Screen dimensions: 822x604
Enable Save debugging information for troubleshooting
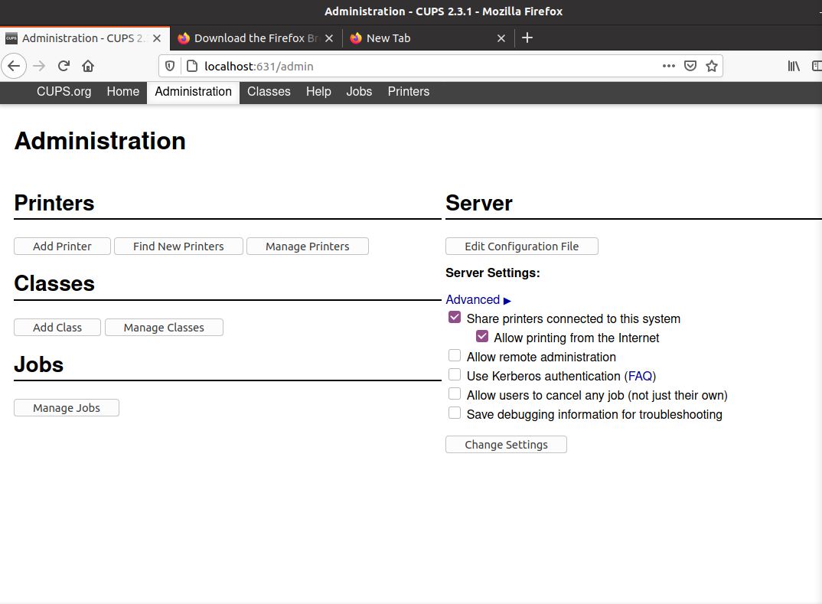click(455, 413)
